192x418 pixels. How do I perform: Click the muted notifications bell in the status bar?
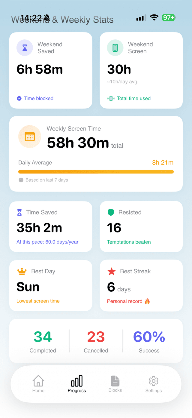pos(46,17)
